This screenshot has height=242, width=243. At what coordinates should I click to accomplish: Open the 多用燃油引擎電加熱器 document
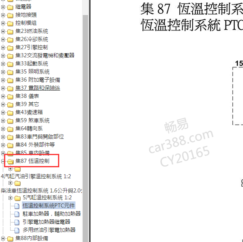tap(49, 230)
